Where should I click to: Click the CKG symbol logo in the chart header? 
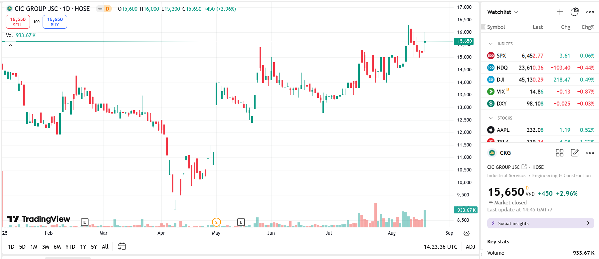point(9,9)
